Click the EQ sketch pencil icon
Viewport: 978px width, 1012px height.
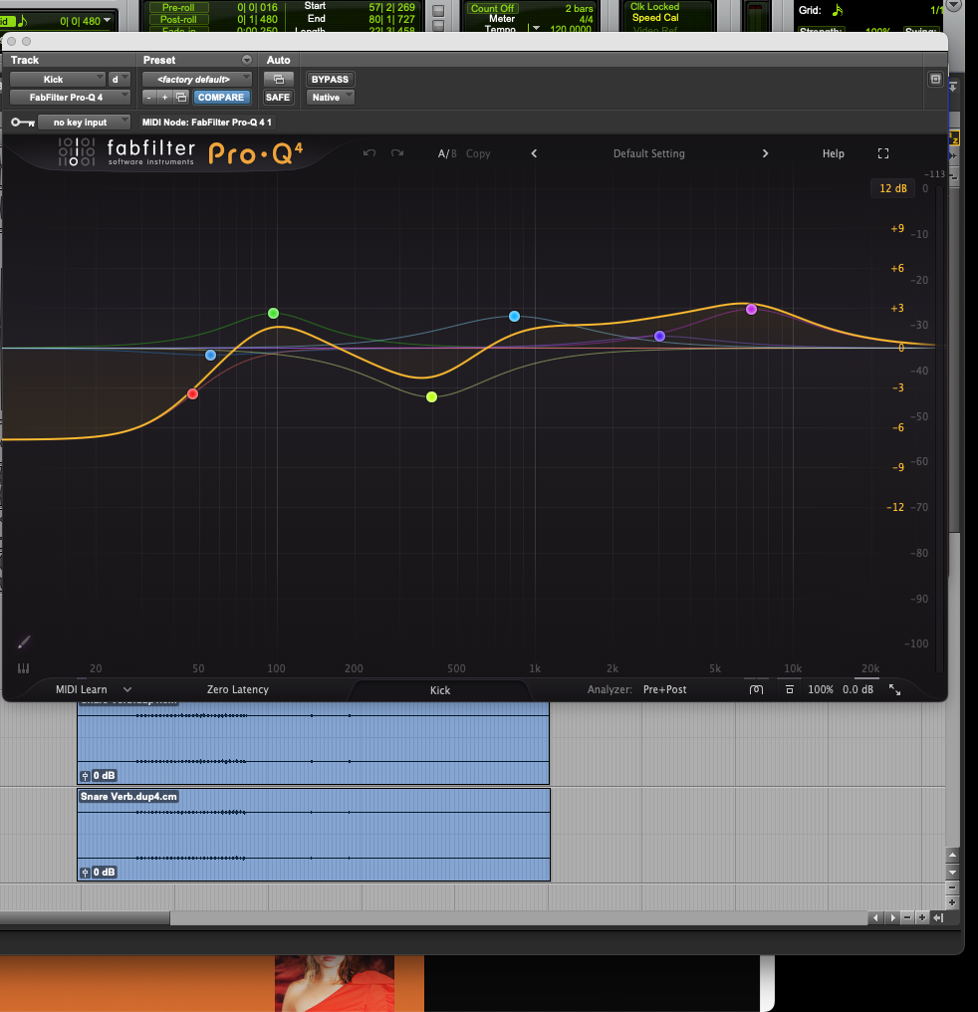[x=24, y=641]
